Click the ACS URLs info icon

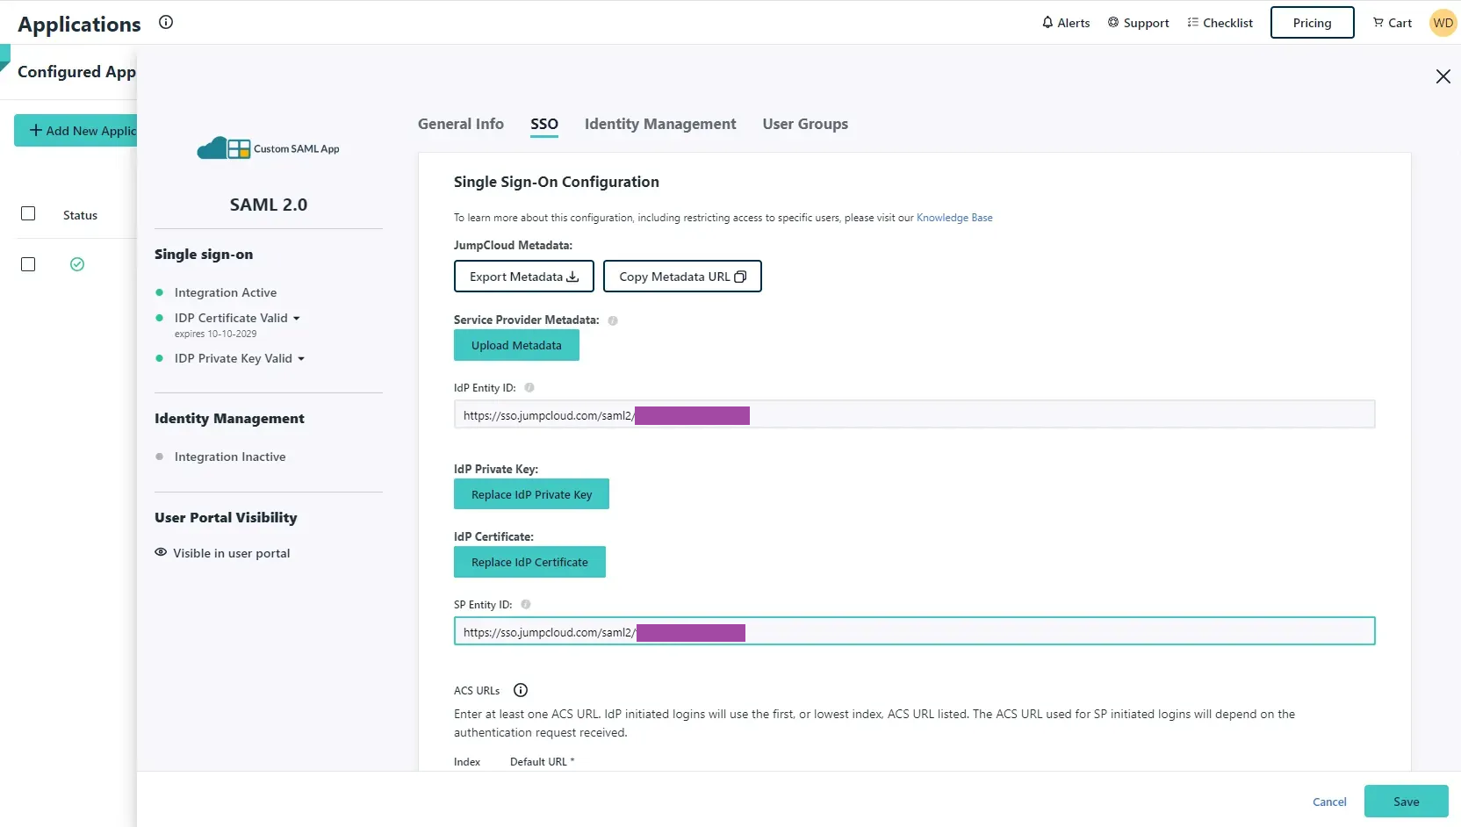[521, 690]
